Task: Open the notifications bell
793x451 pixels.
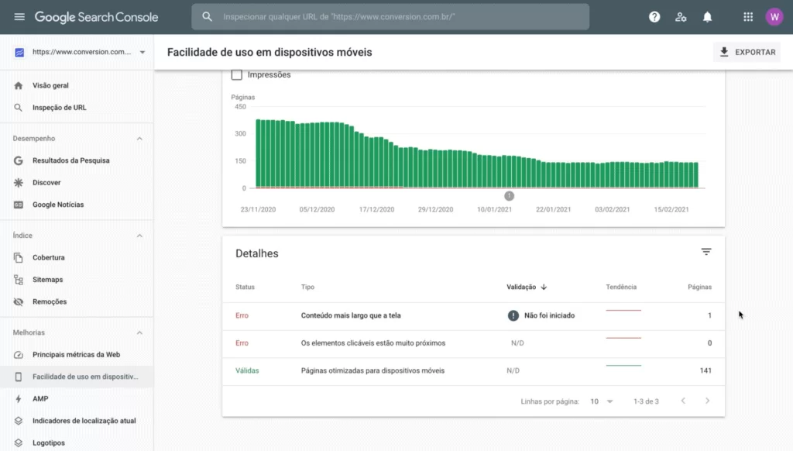Action: coord(708,17)
